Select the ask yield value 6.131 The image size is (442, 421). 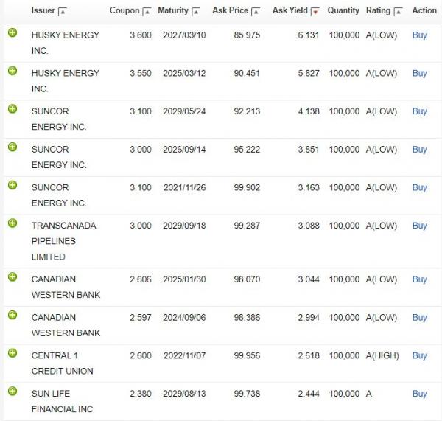309,35
